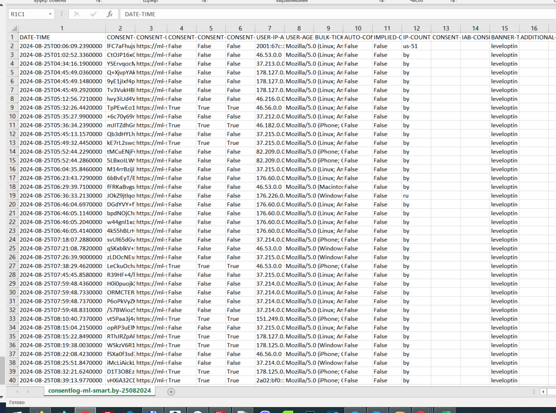Select the consentlog-ml-smart.by-25082024 sheet tab
This screenshot has height=413, width=556.
tap(100, 391)
